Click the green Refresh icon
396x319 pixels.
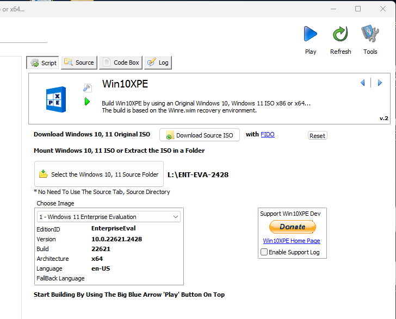(x=340, y=34)
